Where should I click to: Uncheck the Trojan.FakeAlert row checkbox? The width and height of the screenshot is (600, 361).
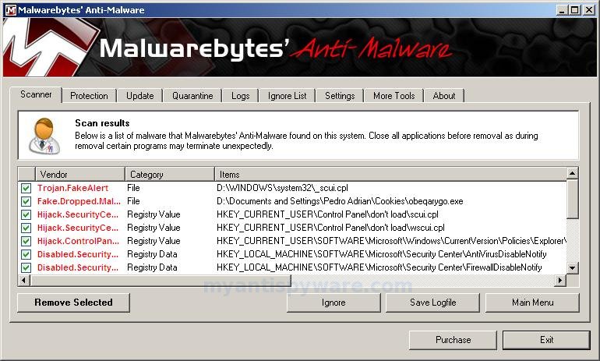(26, 188)
